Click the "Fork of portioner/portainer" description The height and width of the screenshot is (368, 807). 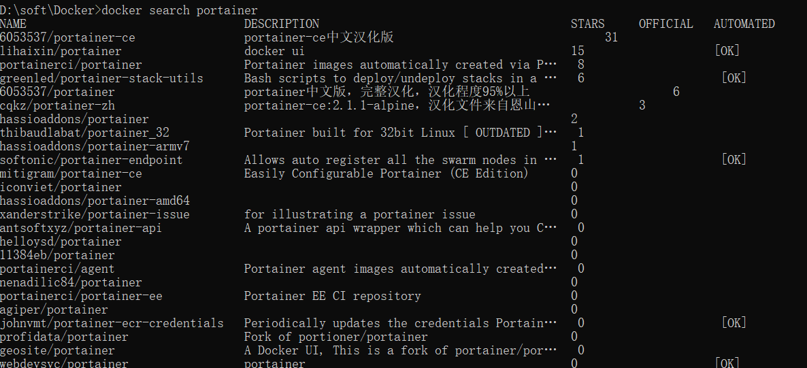tap(335, 337)
